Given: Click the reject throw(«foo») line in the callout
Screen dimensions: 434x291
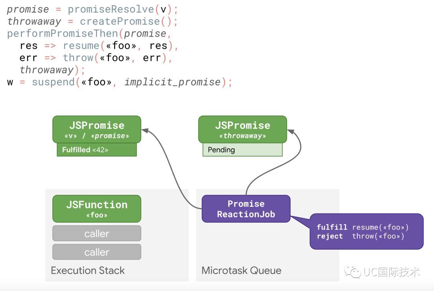Looking at the screenshot, I should pyautogui.click(x=360, y=236).
